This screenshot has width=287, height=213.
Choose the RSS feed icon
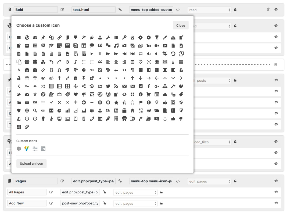[116, 86]
